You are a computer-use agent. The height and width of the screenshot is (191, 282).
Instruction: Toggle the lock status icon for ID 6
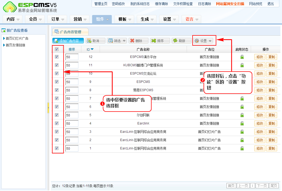(242, 107)
